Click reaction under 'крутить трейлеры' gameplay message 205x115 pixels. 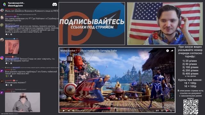pyautogui.click(x=7, y=76)
